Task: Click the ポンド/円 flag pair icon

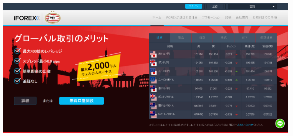Action: [x=153, y=63]
